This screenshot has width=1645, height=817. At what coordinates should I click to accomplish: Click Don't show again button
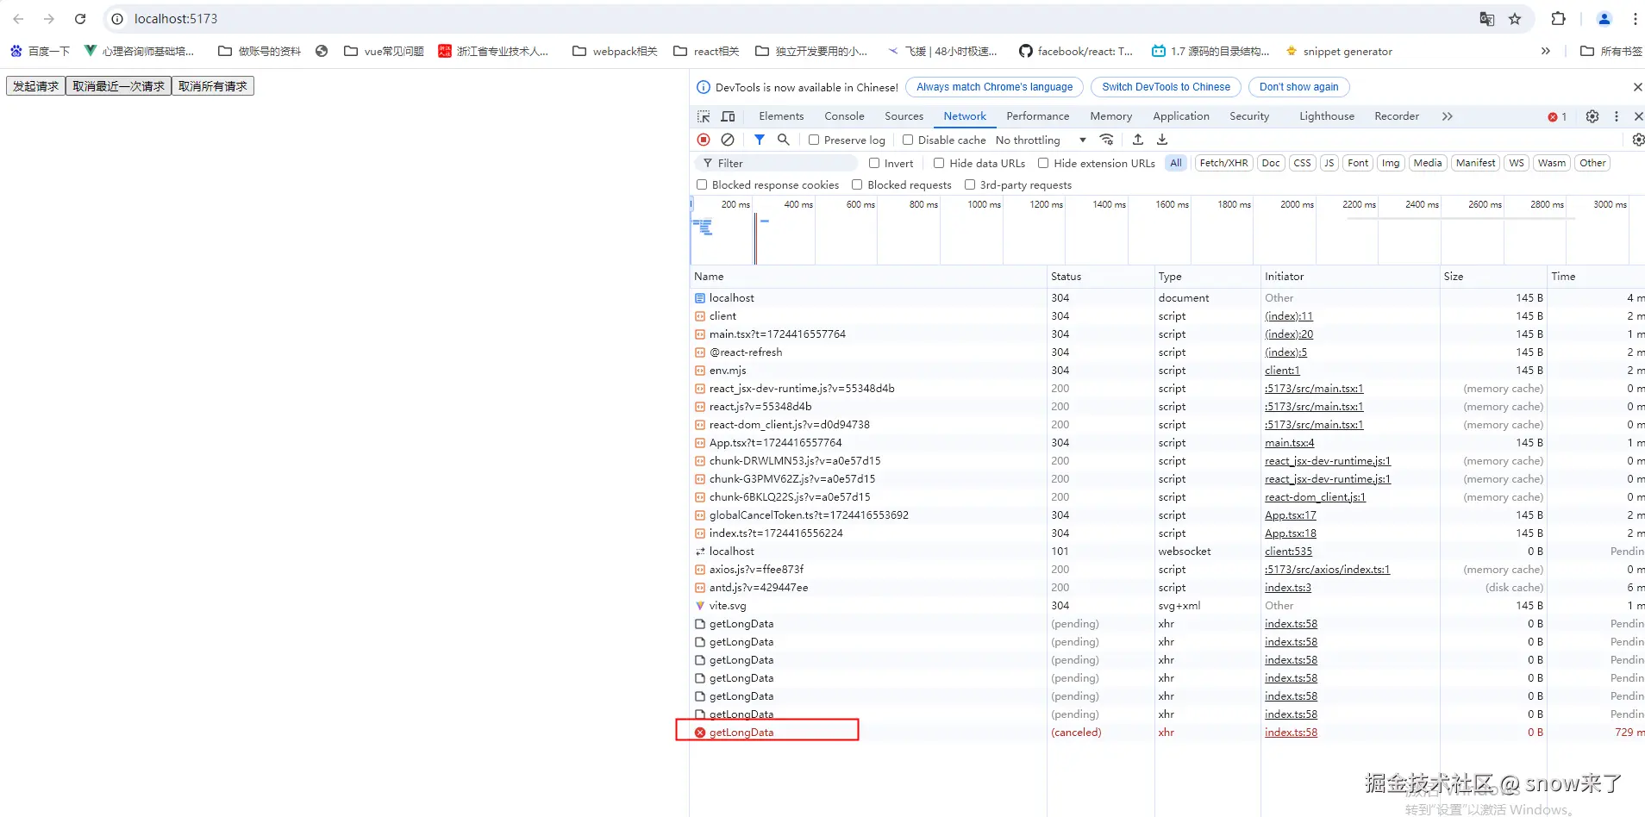point(1299,87)
